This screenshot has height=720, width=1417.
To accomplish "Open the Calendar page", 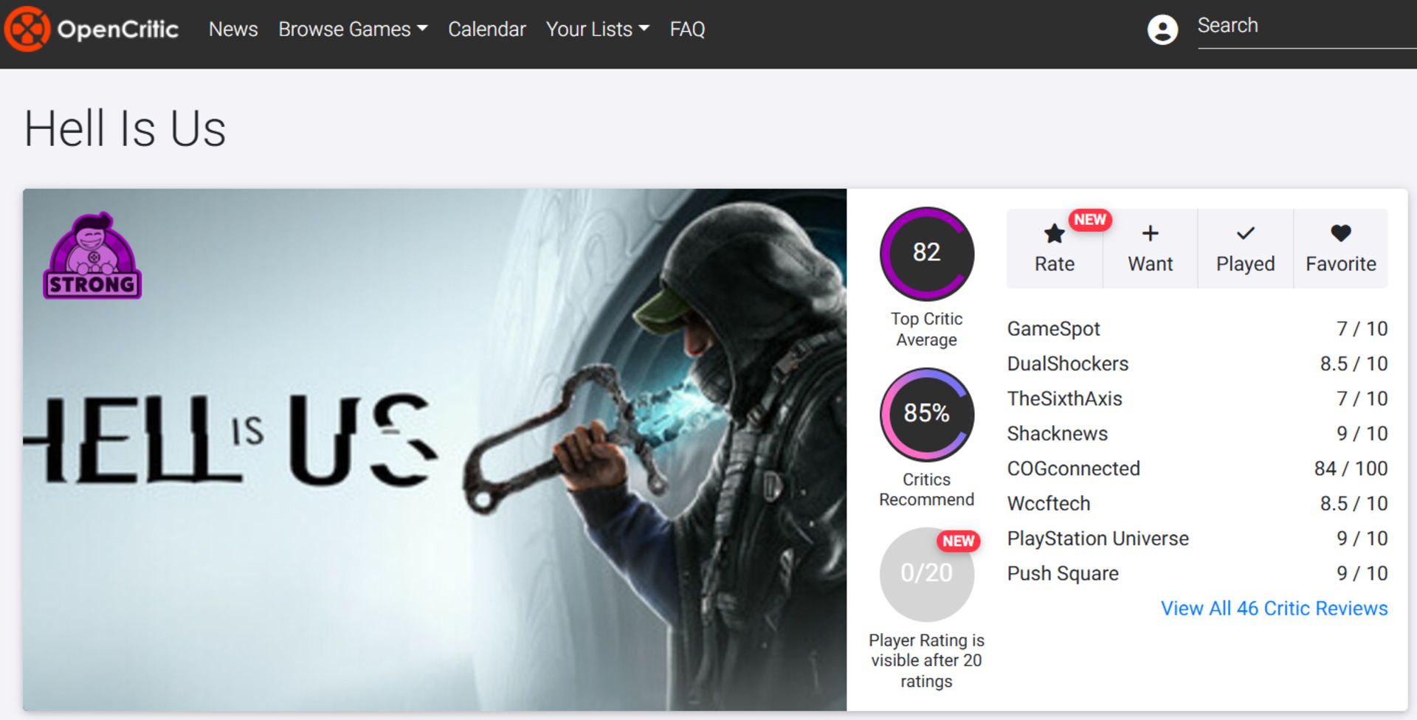I will tap(487, 29).
